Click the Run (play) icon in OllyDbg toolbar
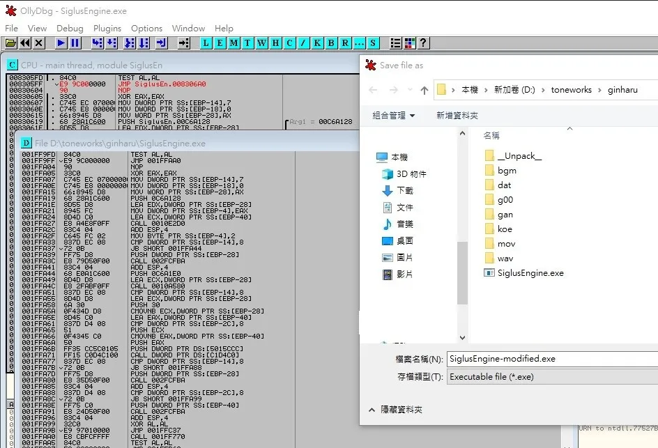 pos(61,43)
